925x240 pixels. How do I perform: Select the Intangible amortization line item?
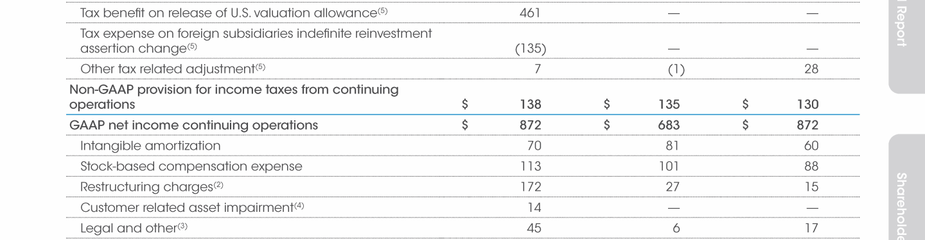click(150, 146)
